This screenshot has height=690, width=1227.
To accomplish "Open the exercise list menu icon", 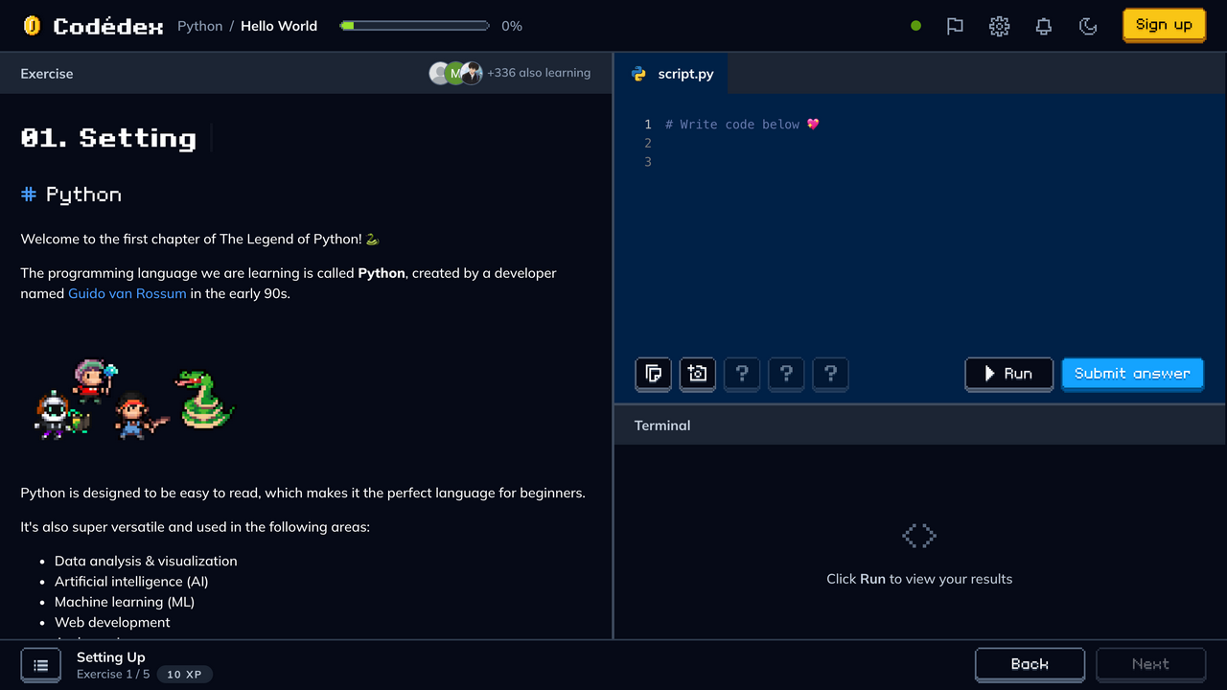I will (41, 665).
